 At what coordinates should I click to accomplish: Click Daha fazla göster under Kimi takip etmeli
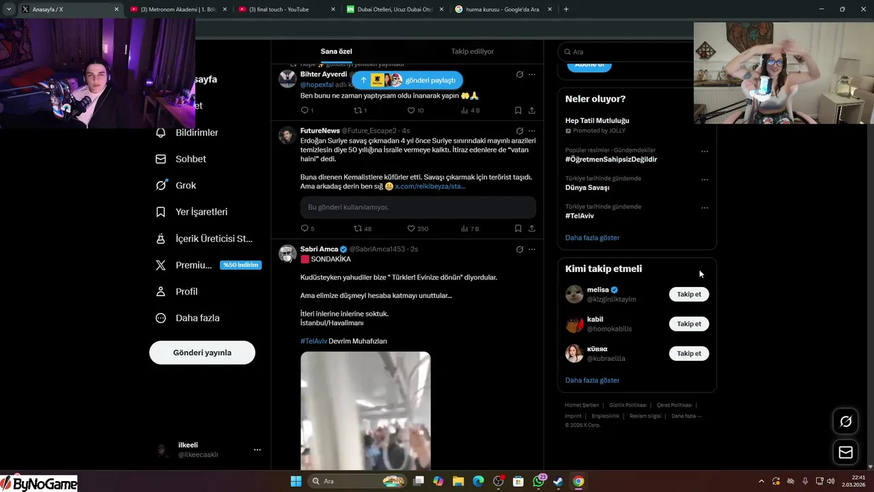pos(592,380)
